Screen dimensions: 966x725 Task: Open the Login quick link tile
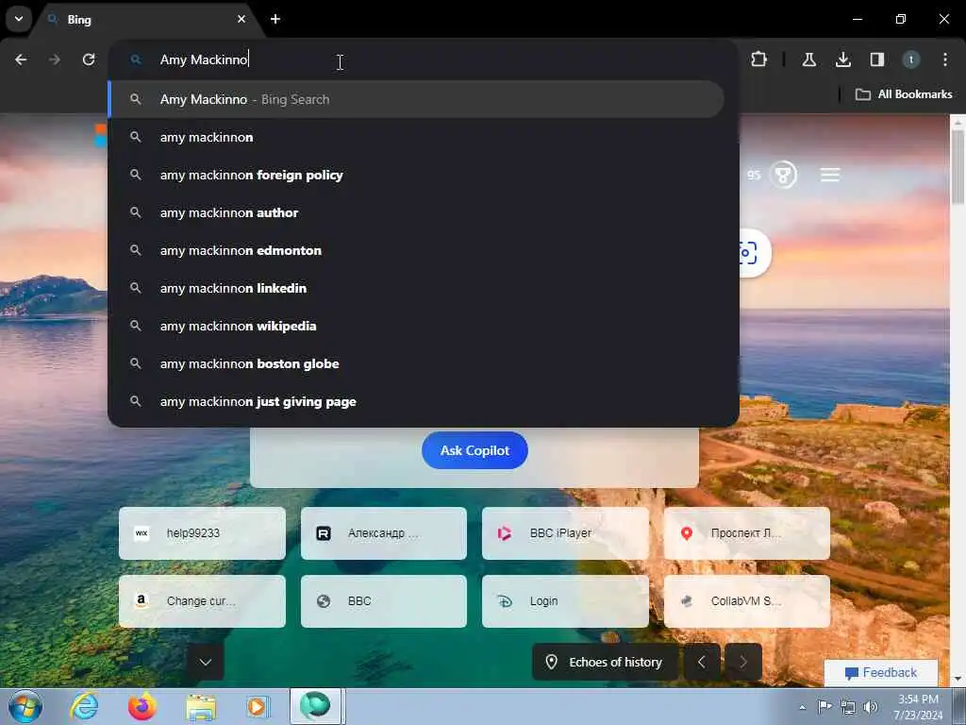[x=565, y=601]
